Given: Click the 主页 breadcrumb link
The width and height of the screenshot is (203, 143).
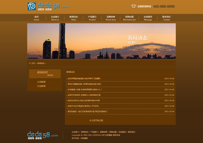Looking at the screenshot, I should point(33,63).
